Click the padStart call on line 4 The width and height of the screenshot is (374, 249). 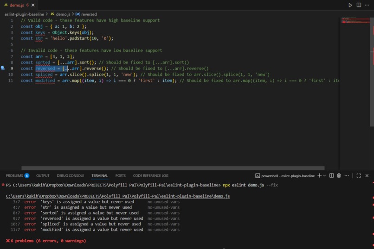pyautogui.click(x=79, y=38)
